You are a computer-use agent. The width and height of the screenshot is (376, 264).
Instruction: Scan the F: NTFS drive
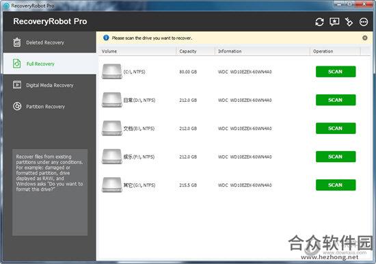coord(336,157)
